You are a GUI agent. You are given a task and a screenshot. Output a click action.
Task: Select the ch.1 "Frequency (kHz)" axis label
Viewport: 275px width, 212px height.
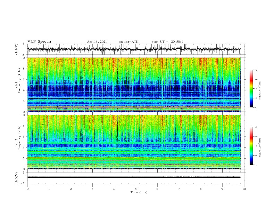(19, 80)
